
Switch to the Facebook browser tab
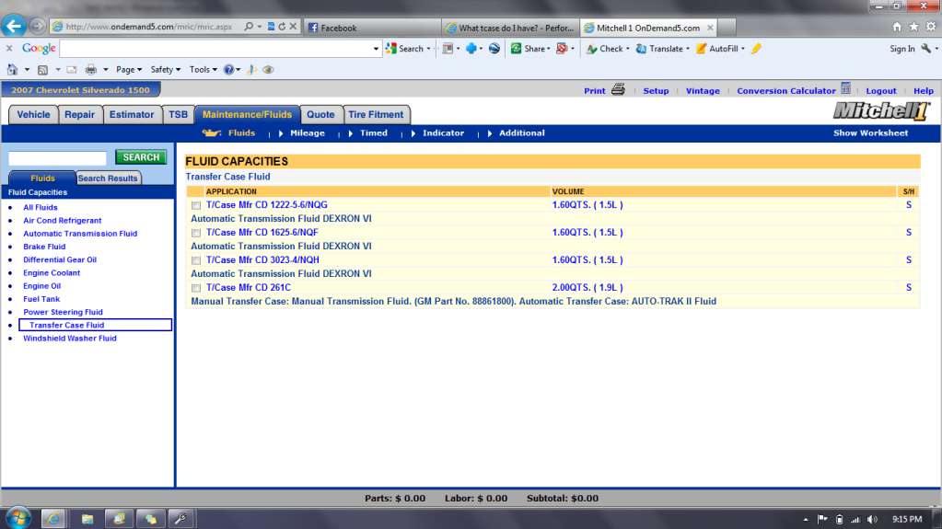[372, 28]
